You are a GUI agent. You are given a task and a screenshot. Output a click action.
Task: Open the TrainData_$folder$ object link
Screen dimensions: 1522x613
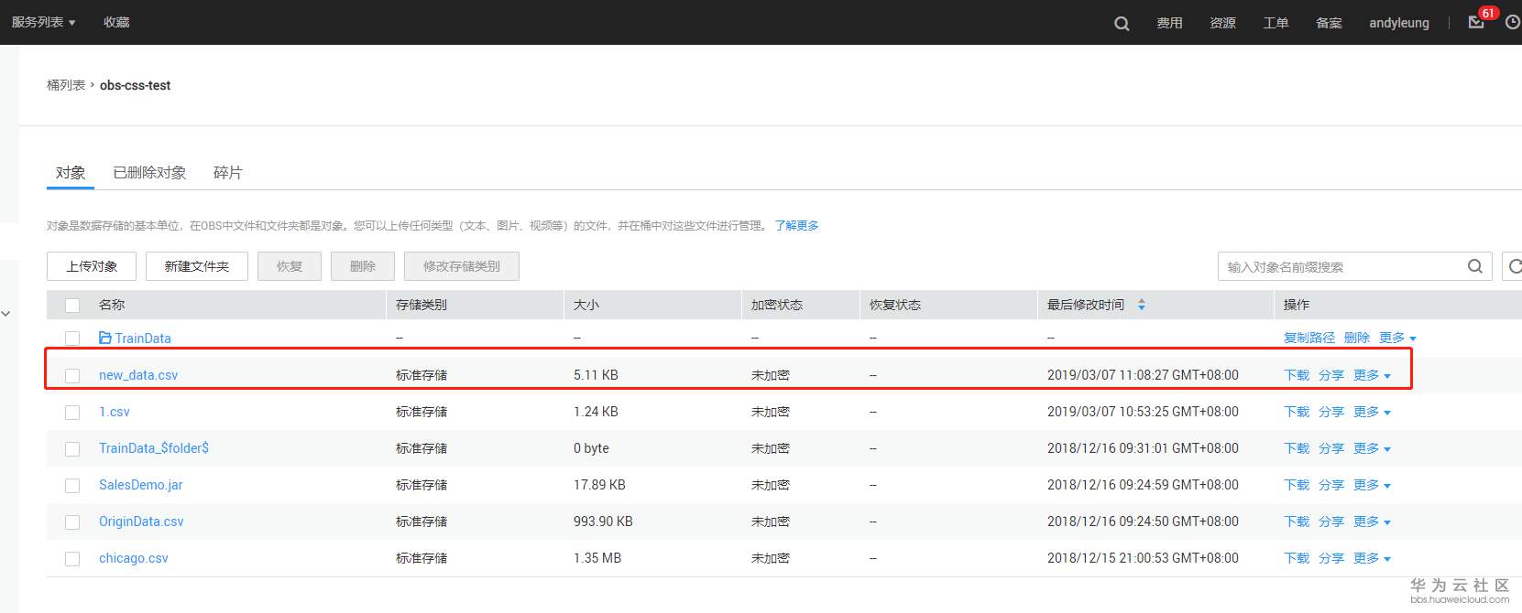pos(154,448)
